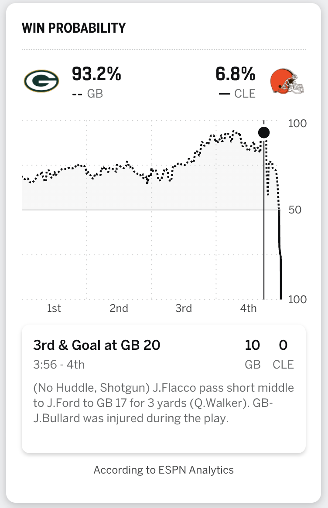This screenshot has width=328, height=508.
Task: Click the 3rd & Goal at GB 20 title
Action: pyautogui.click(x=97, y=345)
